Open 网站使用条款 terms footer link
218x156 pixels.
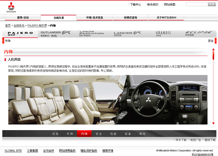[67, 151]
